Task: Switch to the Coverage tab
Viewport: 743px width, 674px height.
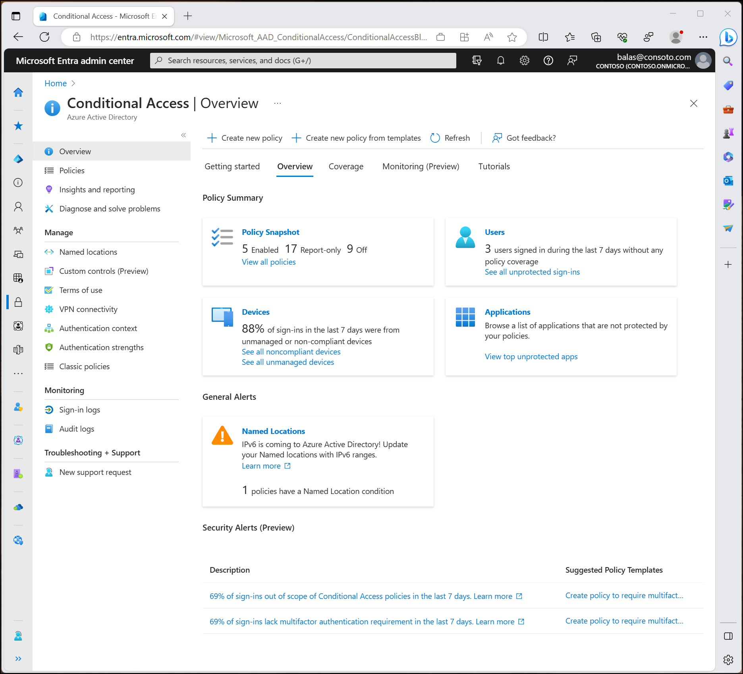Action: pyautogui.click(x=345, y=167)
